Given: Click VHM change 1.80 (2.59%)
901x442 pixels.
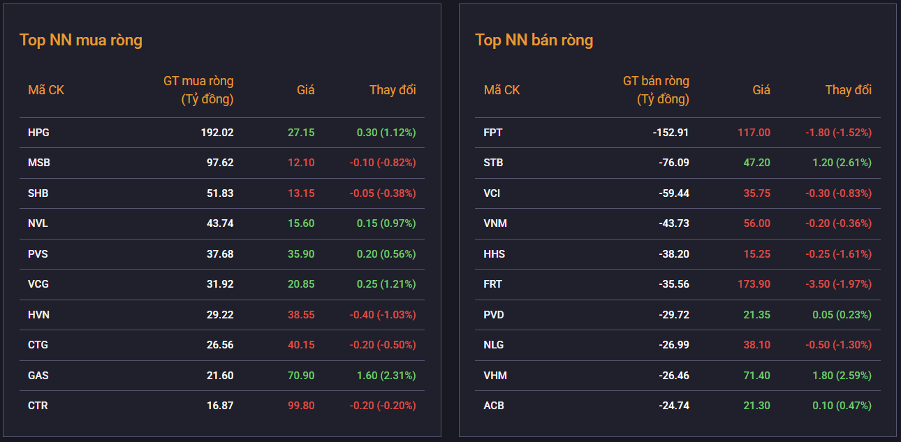Looking at the screenshot, I should (842, 376).
